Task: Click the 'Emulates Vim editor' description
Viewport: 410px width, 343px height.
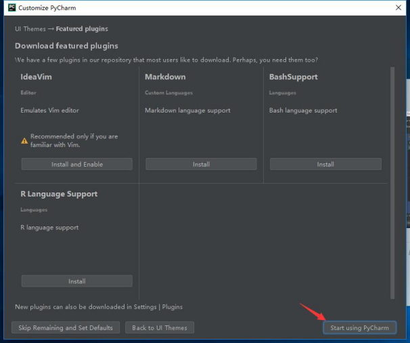Action: point(49,110)
